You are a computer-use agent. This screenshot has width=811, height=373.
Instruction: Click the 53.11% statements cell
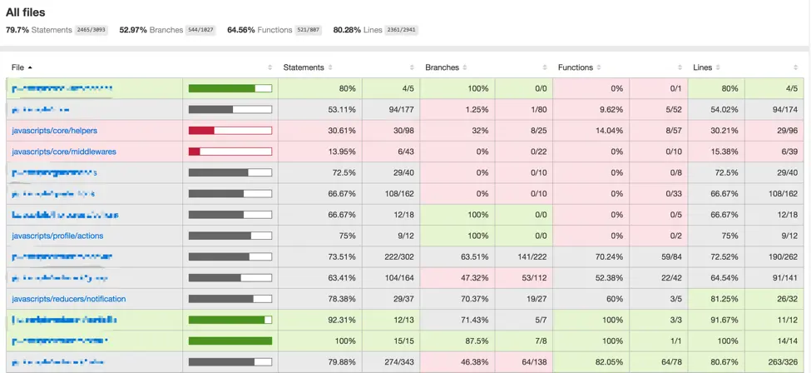(x=320, y=110)
